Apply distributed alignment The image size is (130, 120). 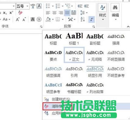click(x=73, y=13)
